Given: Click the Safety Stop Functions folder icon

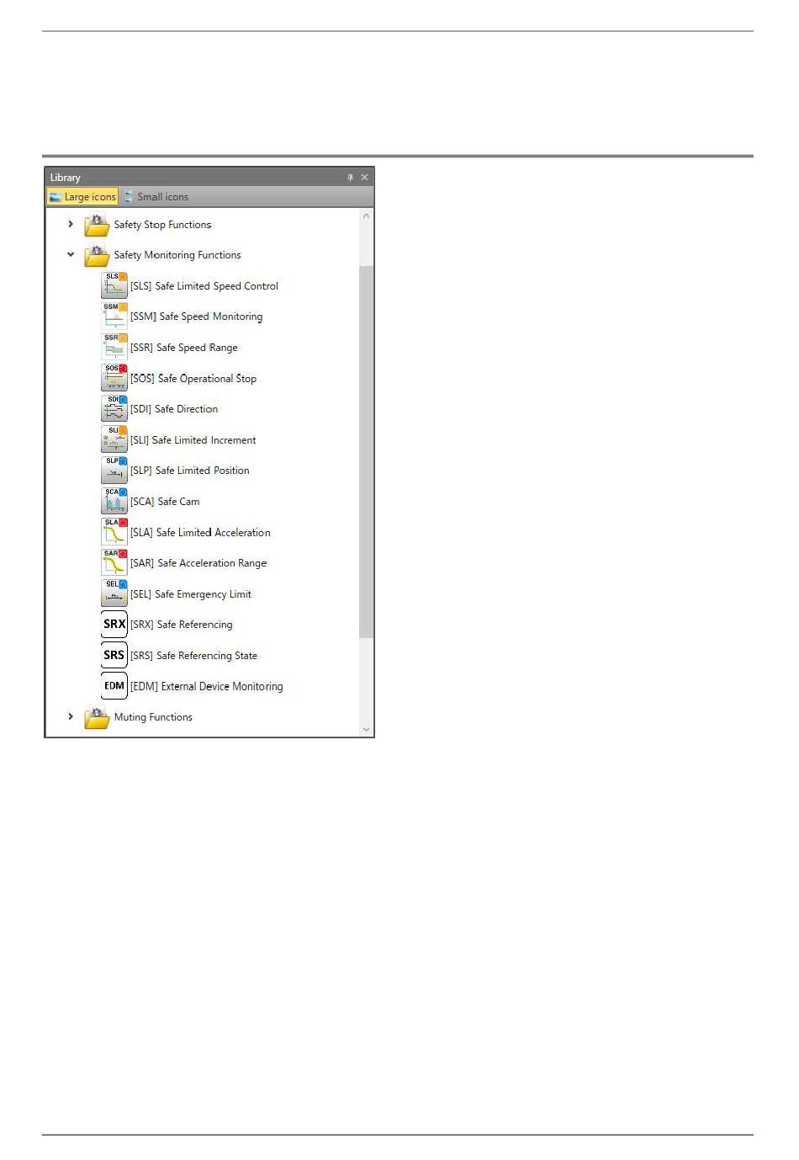Looking at the screenshot, I should tap(97, 225).
